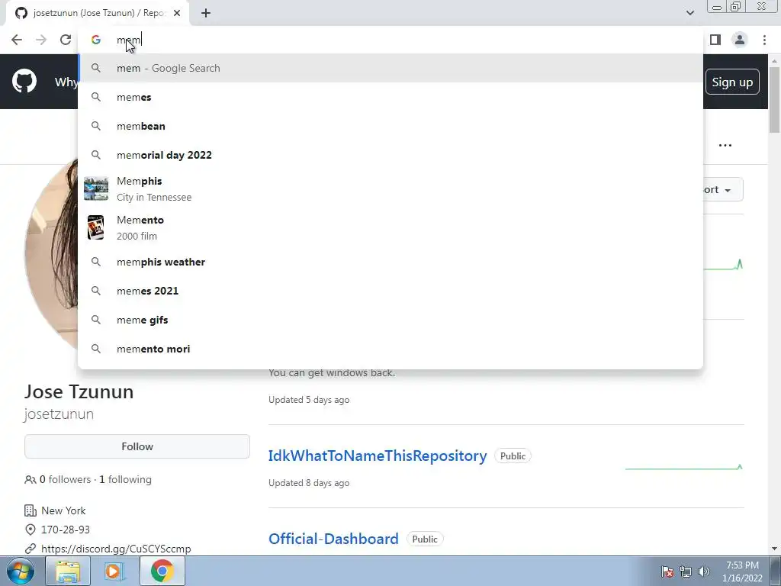Open Windows Explorer from the taskbar
The height and width of the screenshot is (586, 781).
[68, 571]
